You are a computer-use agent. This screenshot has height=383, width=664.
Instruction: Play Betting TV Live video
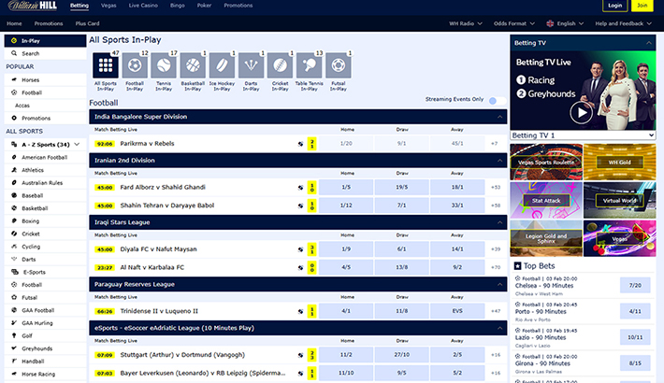[581, 113]
